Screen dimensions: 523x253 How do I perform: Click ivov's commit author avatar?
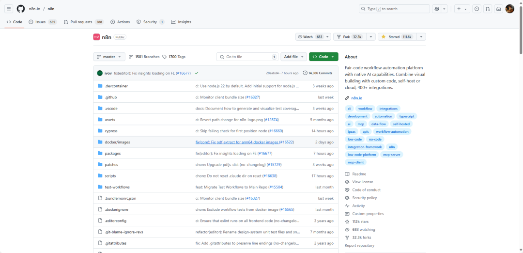(x=100, y=73)
